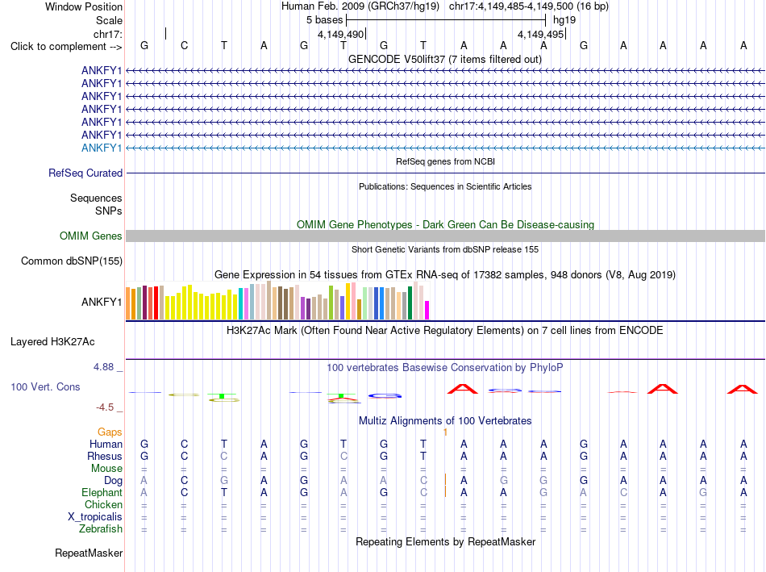Open the "RefSeq genes from NCBI" title
Image resolution: width=766 pixels, height=572 pixels.
tap(445, 161)
